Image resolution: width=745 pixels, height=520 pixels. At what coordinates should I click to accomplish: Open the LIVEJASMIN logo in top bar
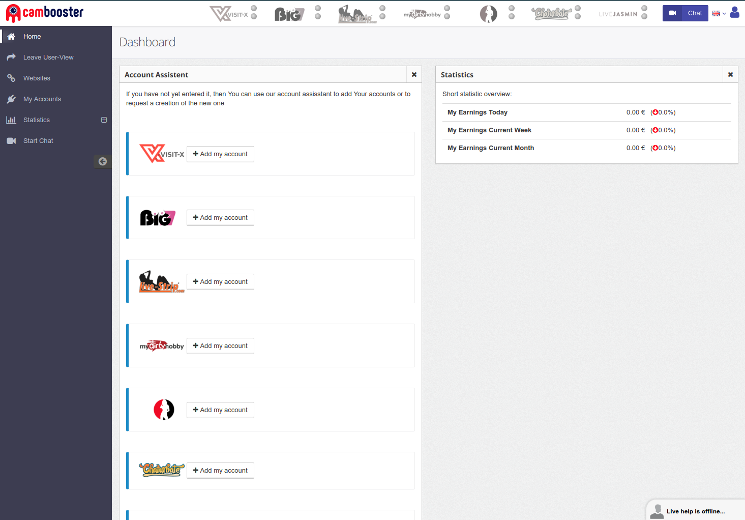pyautogui.click(x=618, y=14)
